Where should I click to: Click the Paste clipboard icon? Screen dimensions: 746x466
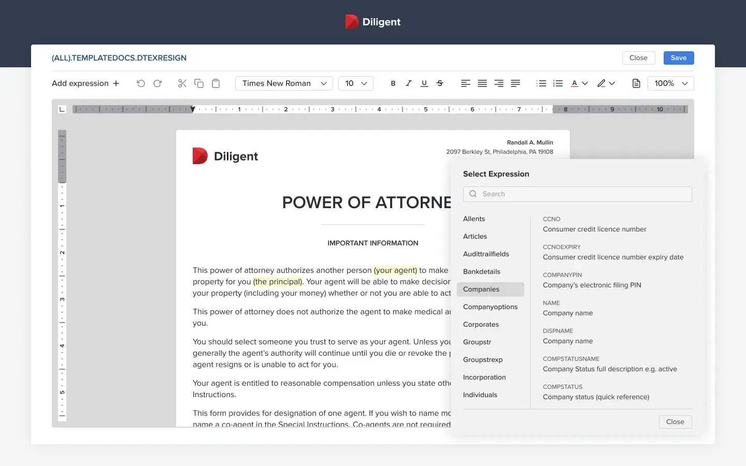click(x=216, y=83)
